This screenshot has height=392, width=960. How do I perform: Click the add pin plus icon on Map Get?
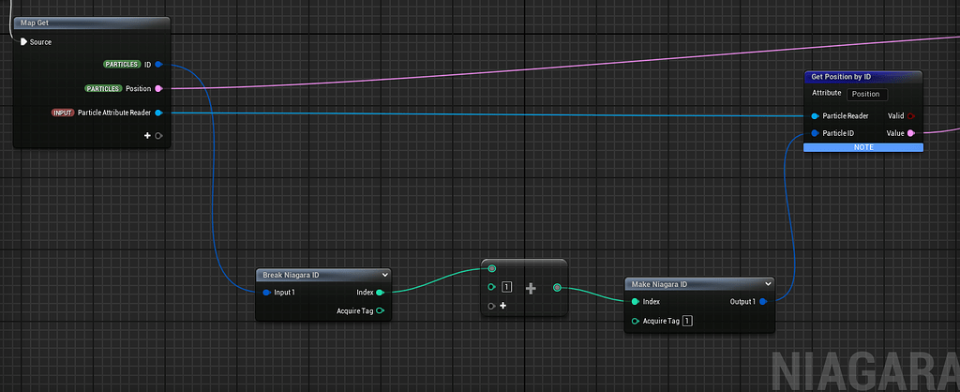tap(147, 136)
